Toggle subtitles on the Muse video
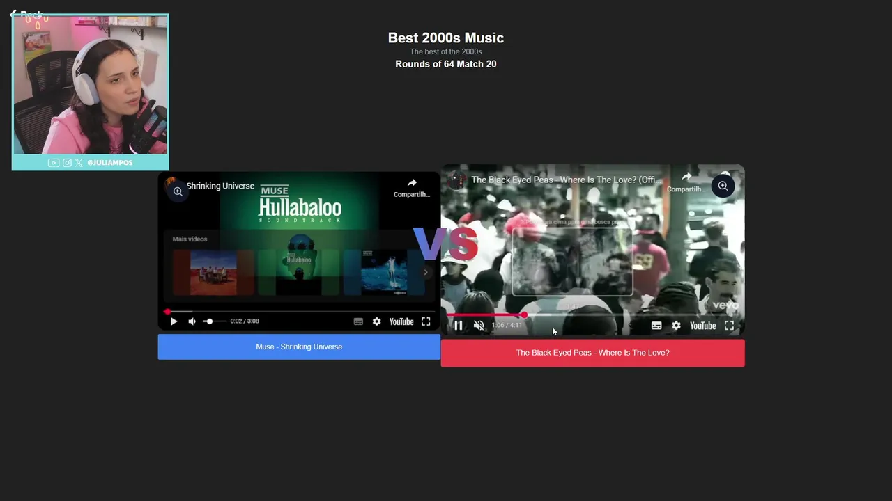 [x=358, y=321]
